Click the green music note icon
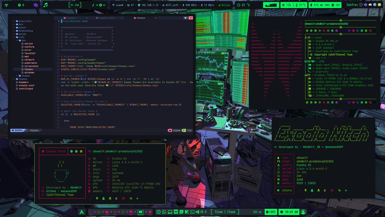 tap(46, 5)
